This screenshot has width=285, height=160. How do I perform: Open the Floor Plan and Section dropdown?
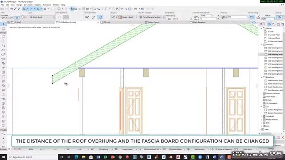[x=152, y=17]
